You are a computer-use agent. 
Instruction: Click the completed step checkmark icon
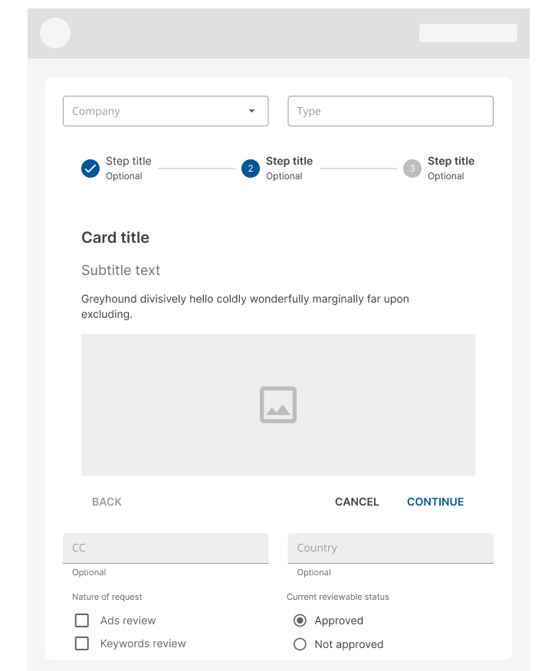(x=90, y=169)
